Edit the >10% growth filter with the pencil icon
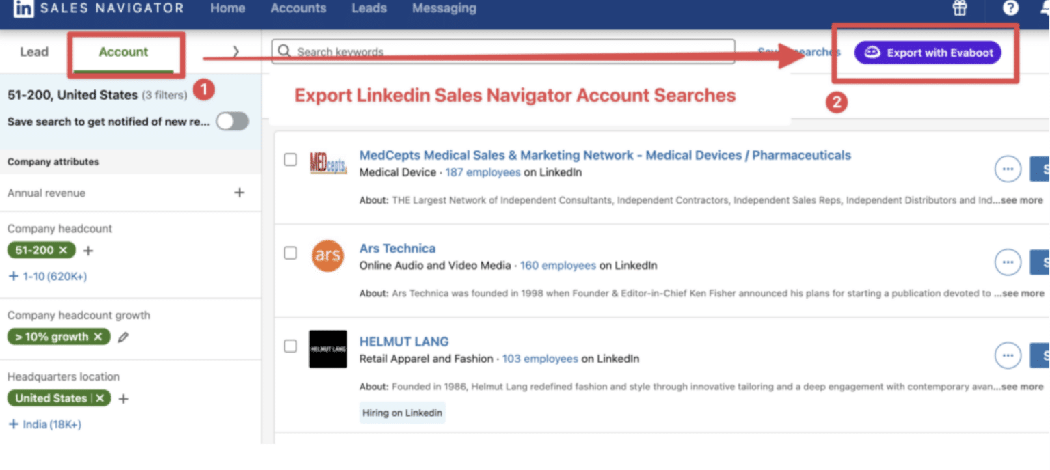Image resolution: width=1050 pixels, height=470 pixels. 124,336
